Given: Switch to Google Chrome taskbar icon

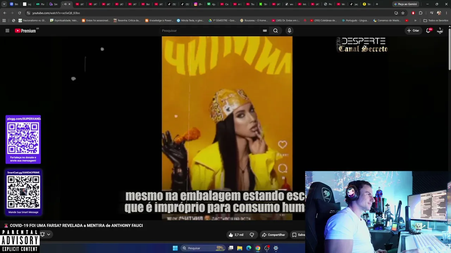Looking at the screenshot, I should [x=258, y=248].
